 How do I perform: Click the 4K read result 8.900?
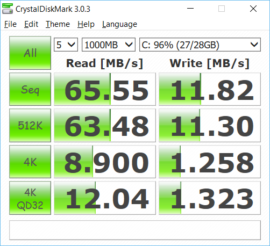[x=105, y=162]
